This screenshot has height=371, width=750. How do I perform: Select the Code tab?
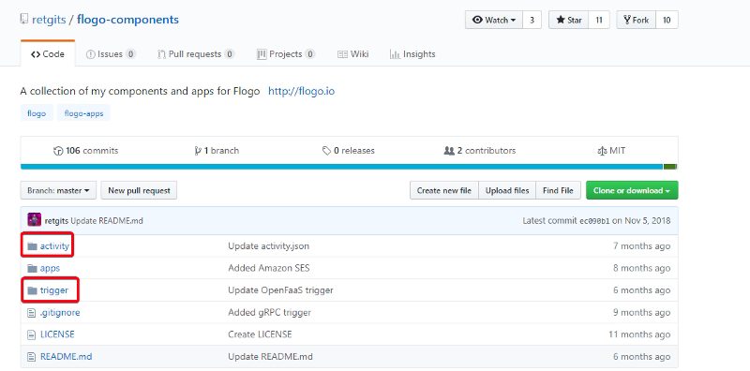(x=48, y=54)
